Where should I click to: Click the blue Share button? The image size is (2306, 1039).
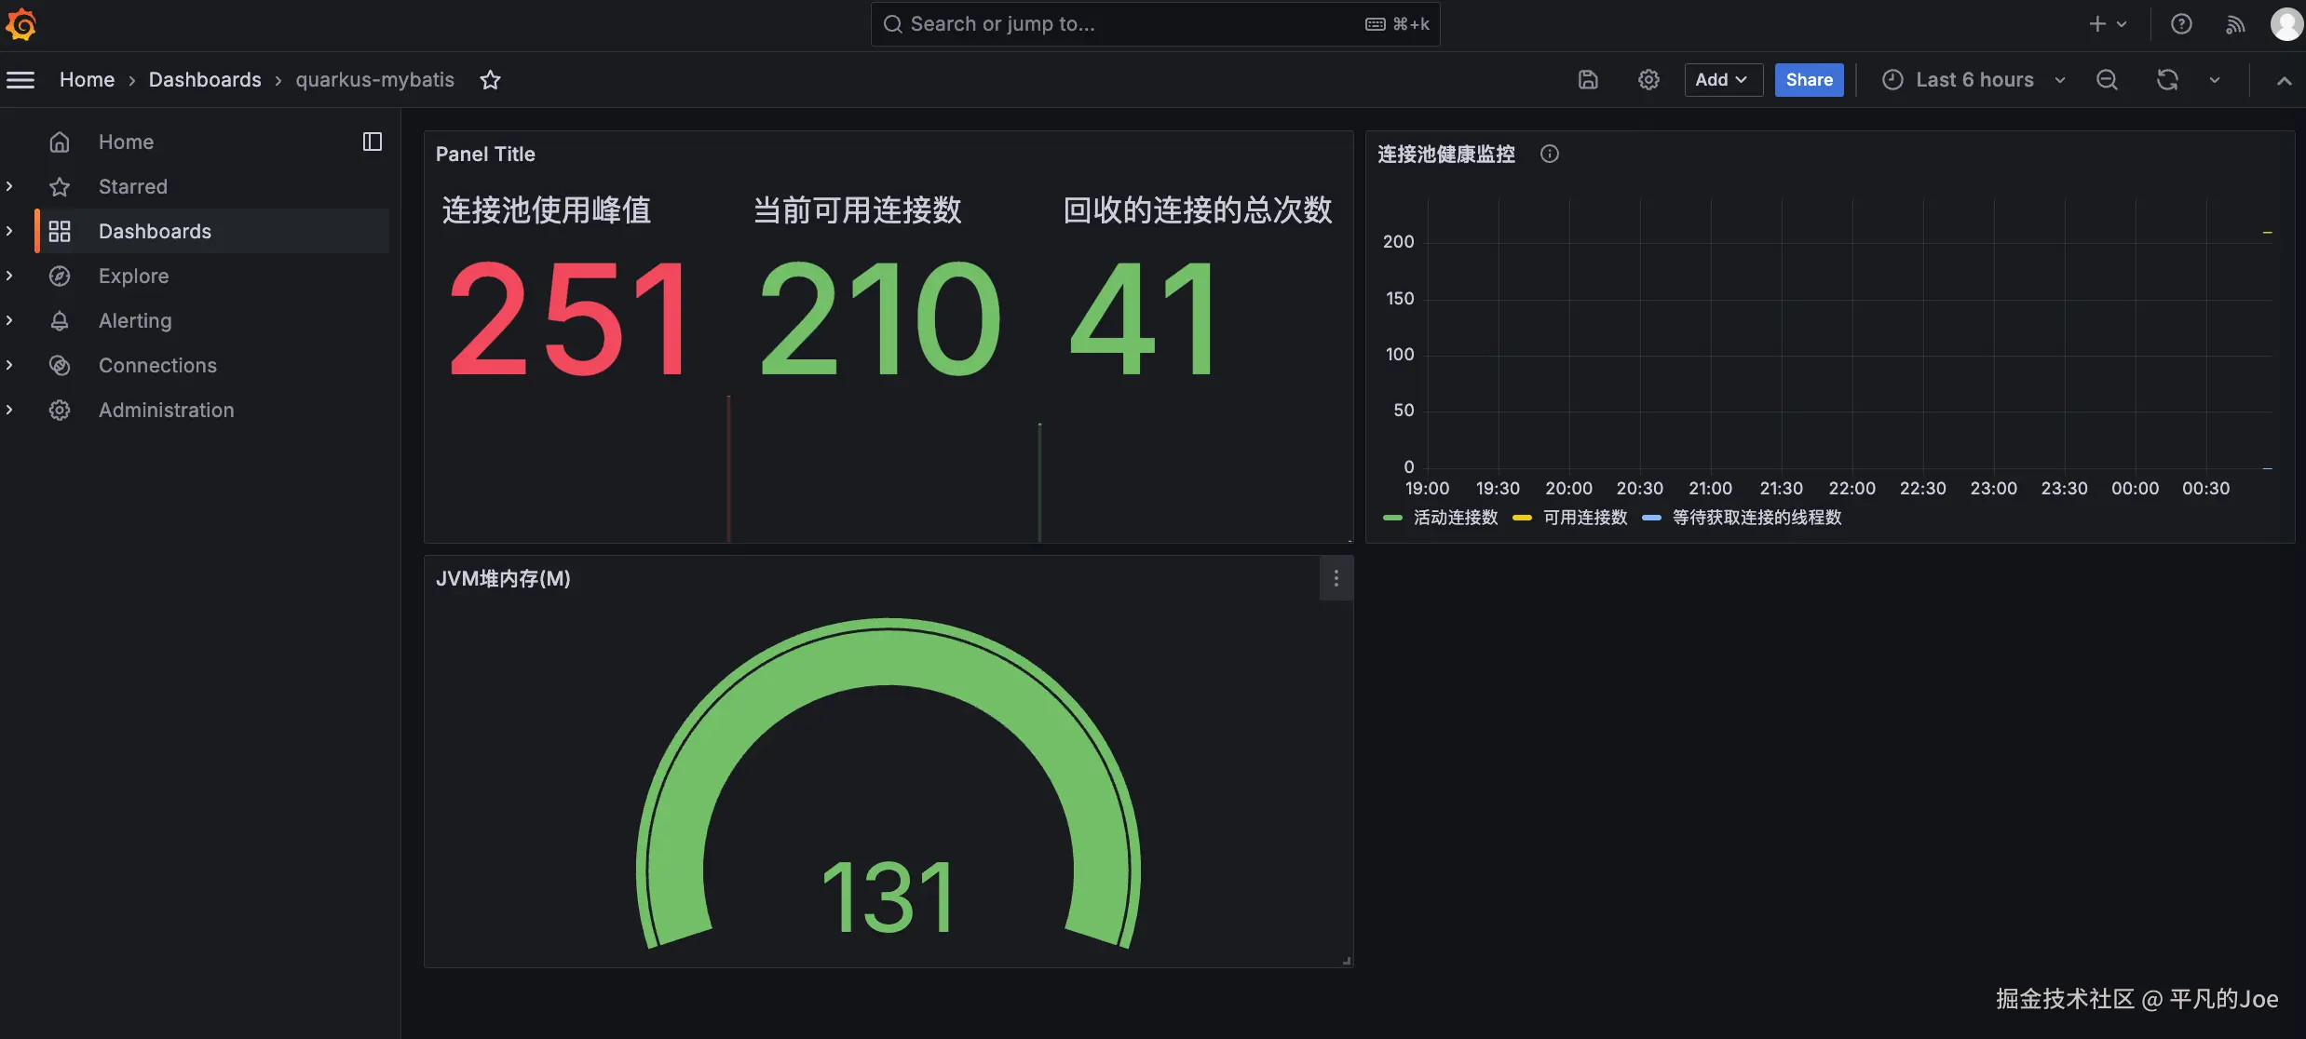pos(1809,80)
